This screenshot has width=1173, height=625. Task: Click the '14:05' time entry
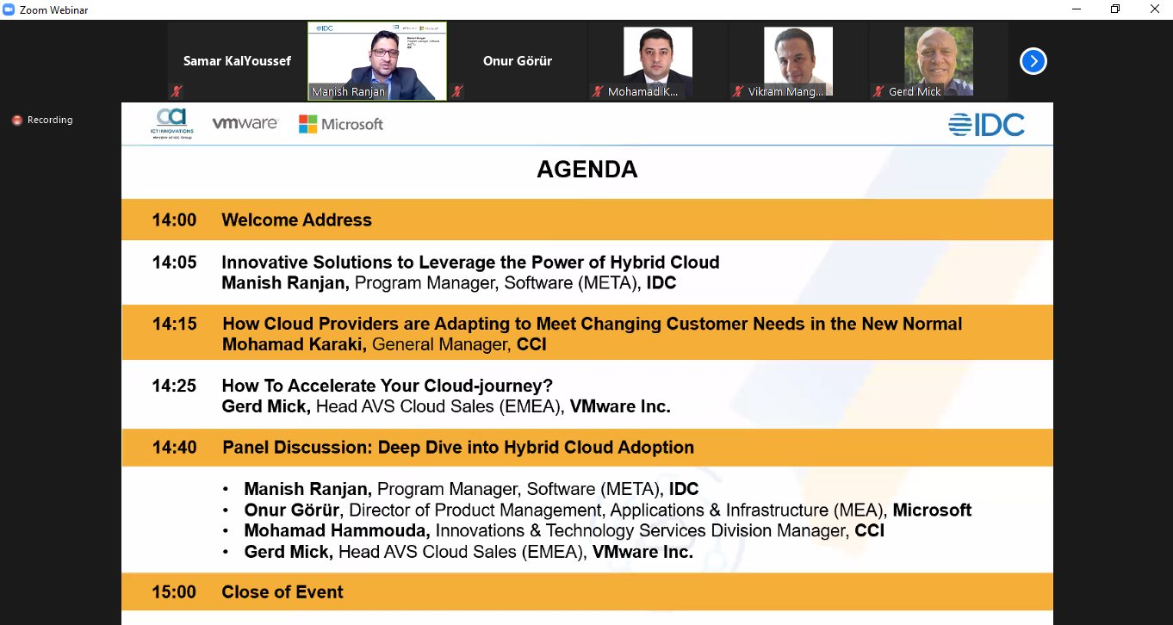pos(174,263)
